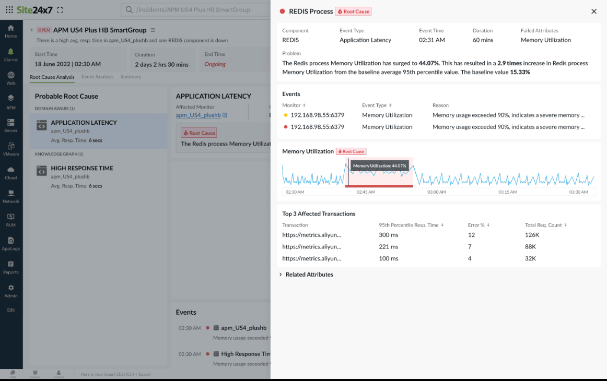
Task: Open the Summary tab
Action: [131, 76]
